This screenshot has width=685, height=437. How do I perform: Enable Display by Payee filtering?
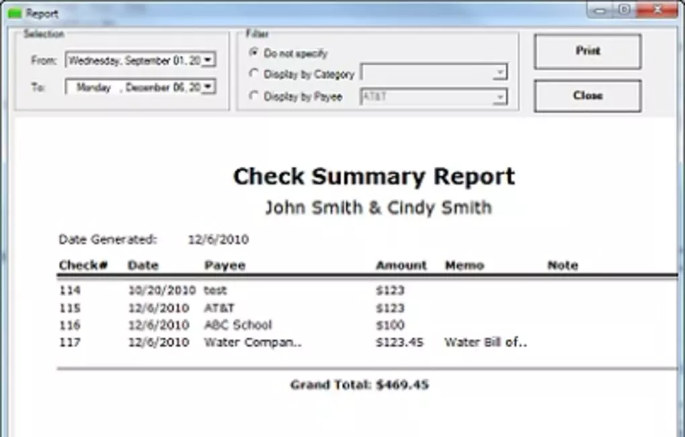point(253,96)
